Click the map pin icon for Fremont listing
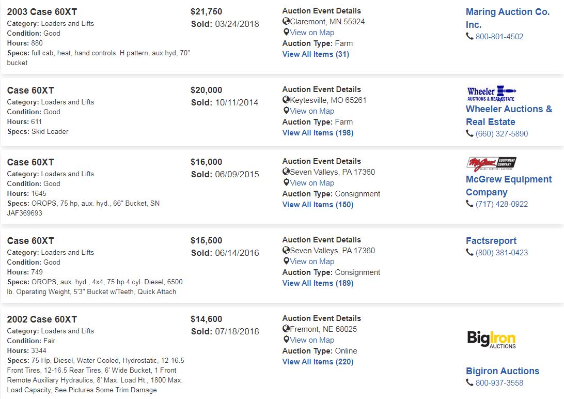This screenshot has height=399, width=564. point(286,340)
